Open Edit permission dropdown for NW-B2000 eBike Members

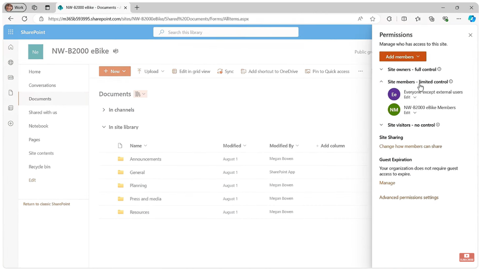410,113
